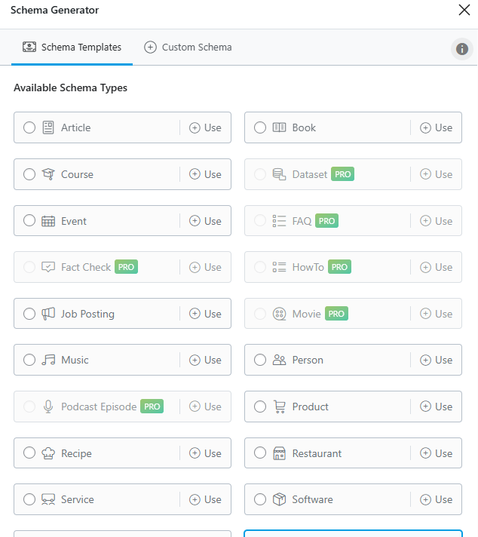
Task: Select the Music radio button
Action: coord(29,360)
